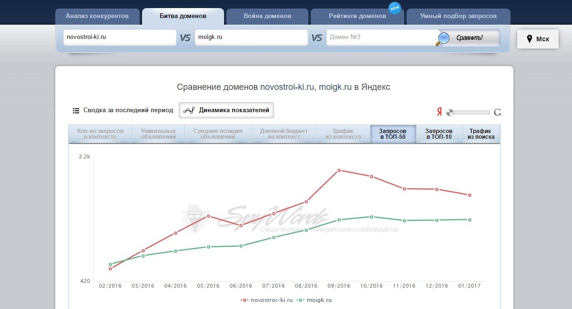Viewport: 572px width, 309px height.
Task: Click the 2.2k y-axis value
Action: coord(84,156)
